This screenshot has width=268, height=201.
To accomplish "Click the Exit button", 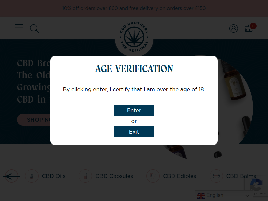I will [x=134, y=132].
